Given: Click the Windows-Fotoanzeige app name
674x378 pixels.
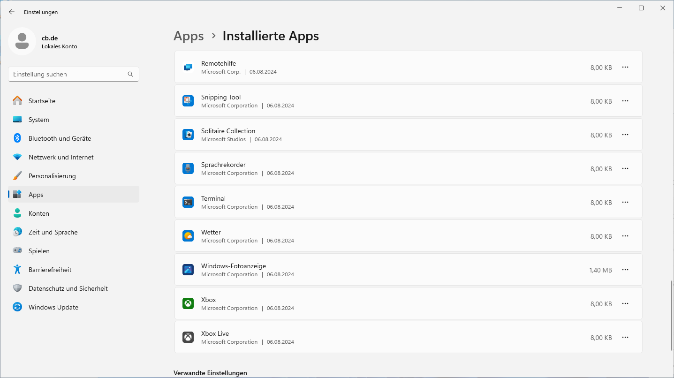Looking at the screenshot, I should coord(234,266).
